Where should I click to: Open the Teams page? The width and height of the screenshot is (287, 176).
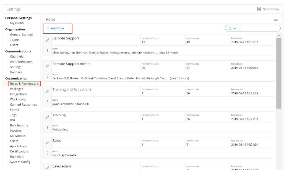15,40
